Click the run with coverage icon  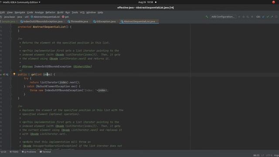[248, 17]
